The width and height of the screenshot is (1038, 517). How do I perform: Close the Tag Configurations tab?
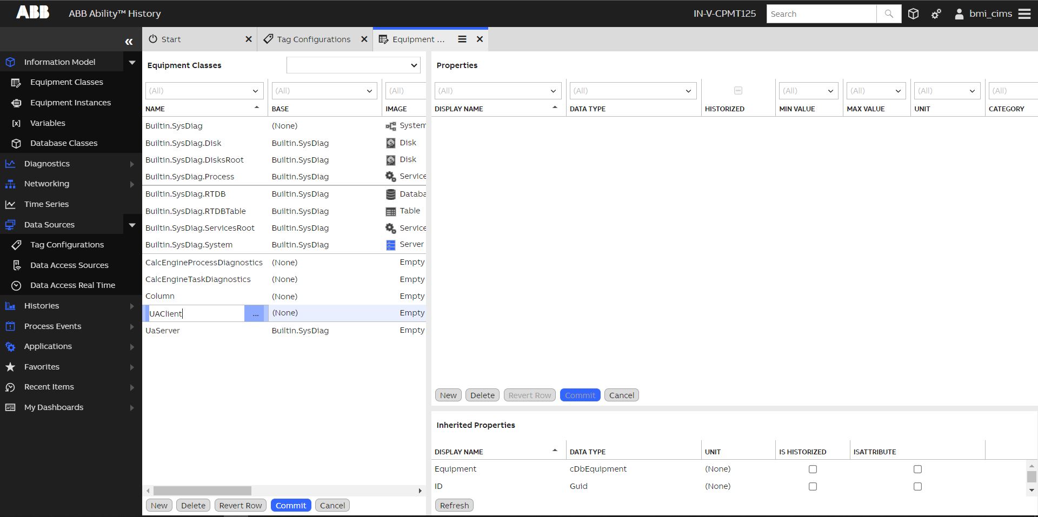pyautogui.click(x=364, y=39)
